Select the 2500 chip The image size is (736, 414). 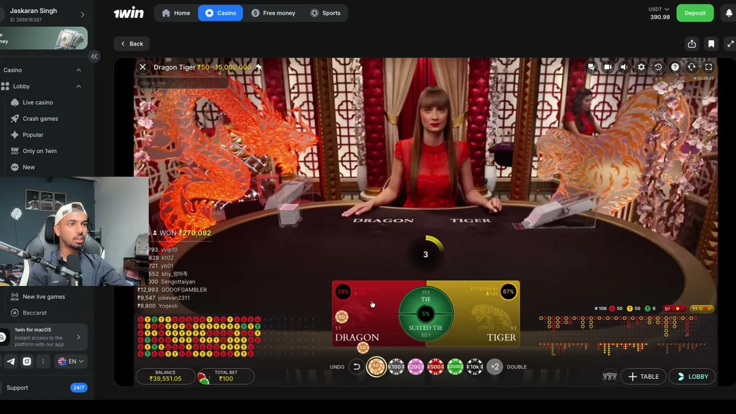click(x=455, y=367)
